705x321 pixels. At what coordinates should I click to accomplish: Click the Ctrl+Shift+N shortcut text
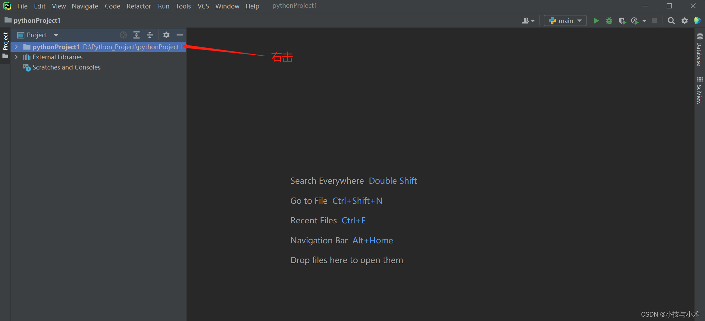pyautogui.click(x=357, y=201)
